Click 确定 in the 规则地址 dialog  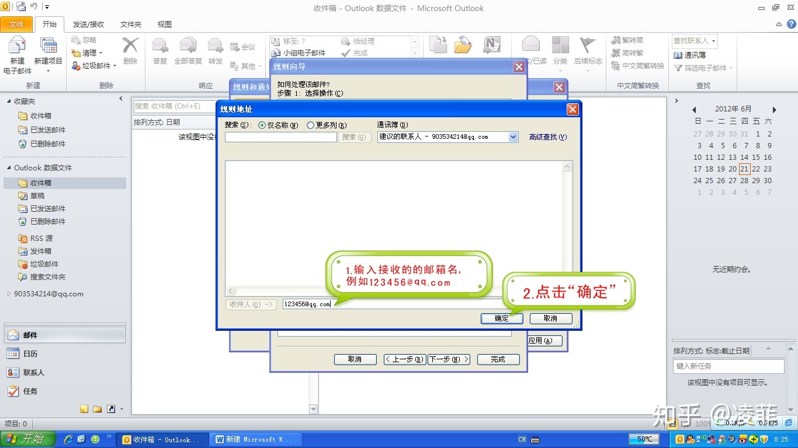click(x=502, y=318)
